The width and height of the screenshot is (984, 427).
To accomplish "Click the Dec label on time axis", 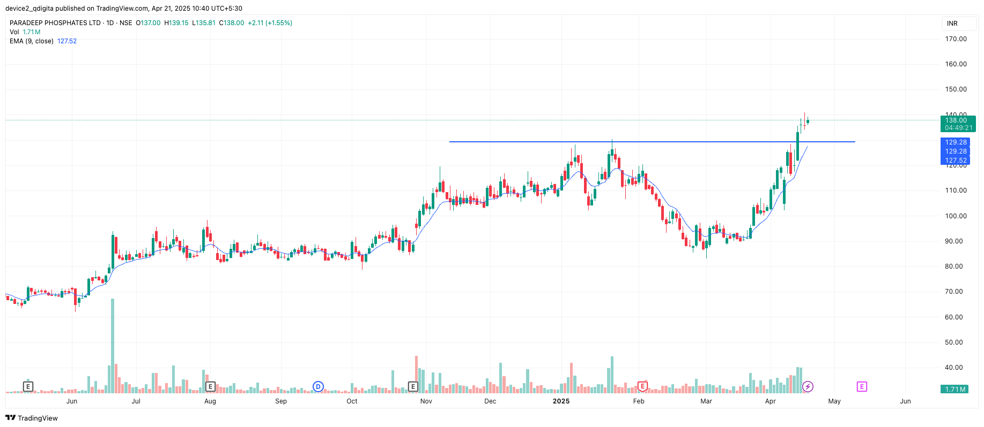I will tap(490, 401).
